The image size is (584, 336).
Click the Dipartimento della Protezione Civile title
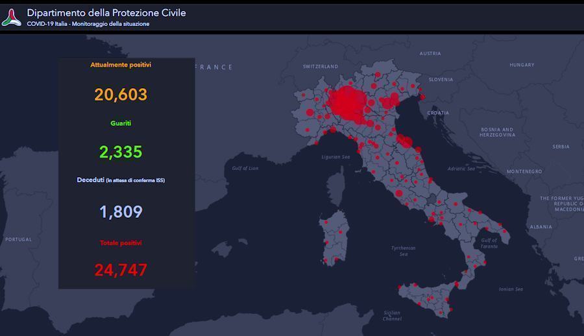(x=106, y=13)
